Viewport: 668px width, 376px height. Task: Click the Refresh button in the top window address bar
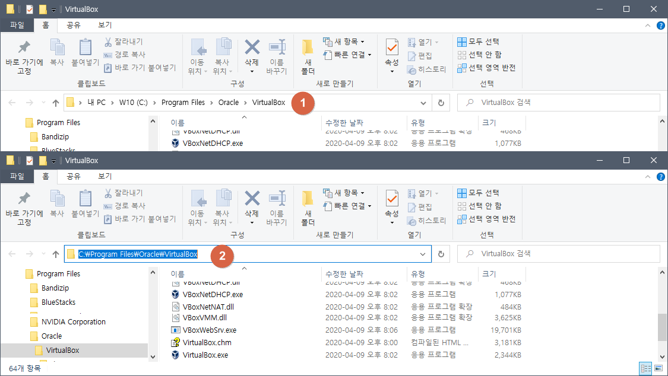click(441, 103)
